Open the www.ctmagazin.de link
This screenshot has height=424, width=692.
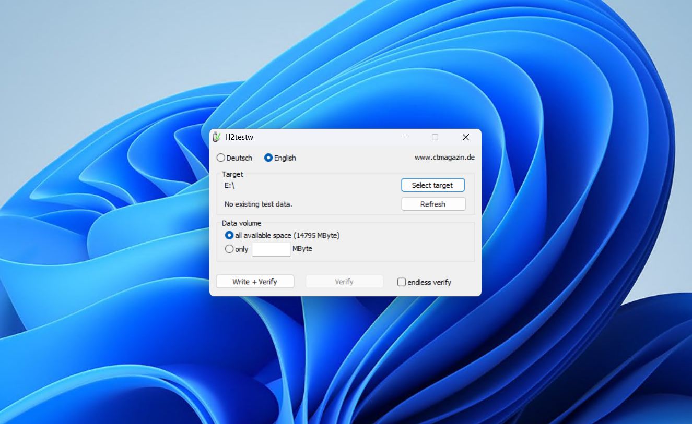click(443, 157)
